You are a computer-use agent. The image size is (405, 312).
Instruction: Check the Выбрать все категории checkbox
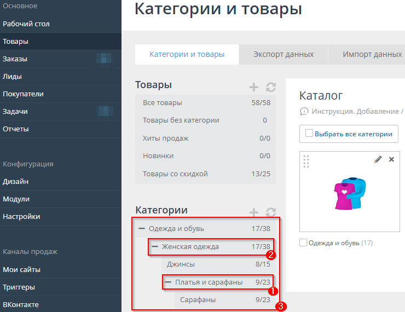click(309, 134)
